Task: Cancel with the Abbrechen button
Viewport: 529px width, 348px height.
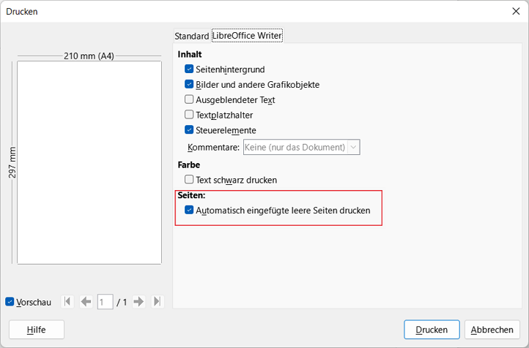Action: click(x=492, y=330)
